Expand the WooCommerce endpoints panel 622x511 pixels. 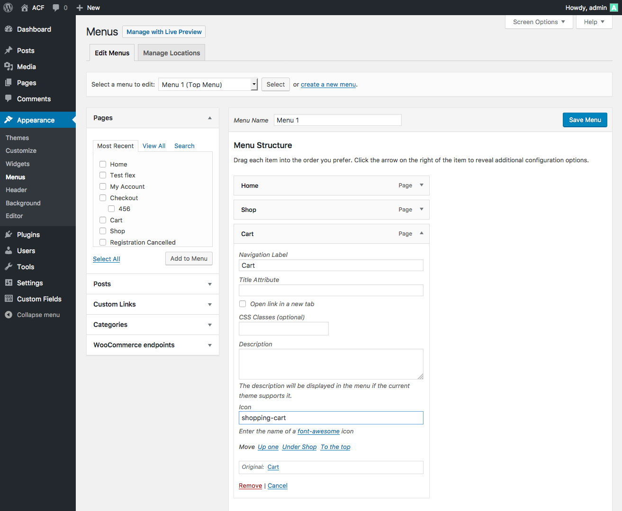209,345
